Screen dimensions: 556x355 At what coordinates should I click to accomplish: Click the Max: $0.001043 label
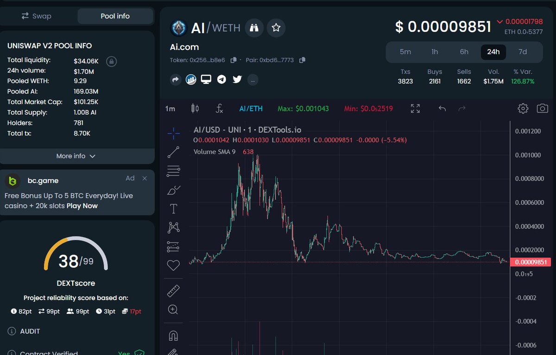[x=303, y=108]
